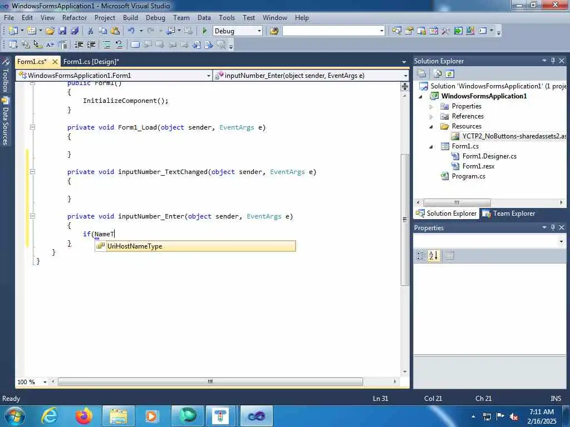This screenshot has width=570, height=427.
Task: Click the Paste clipboard icon
Action: tap(115, 31)
